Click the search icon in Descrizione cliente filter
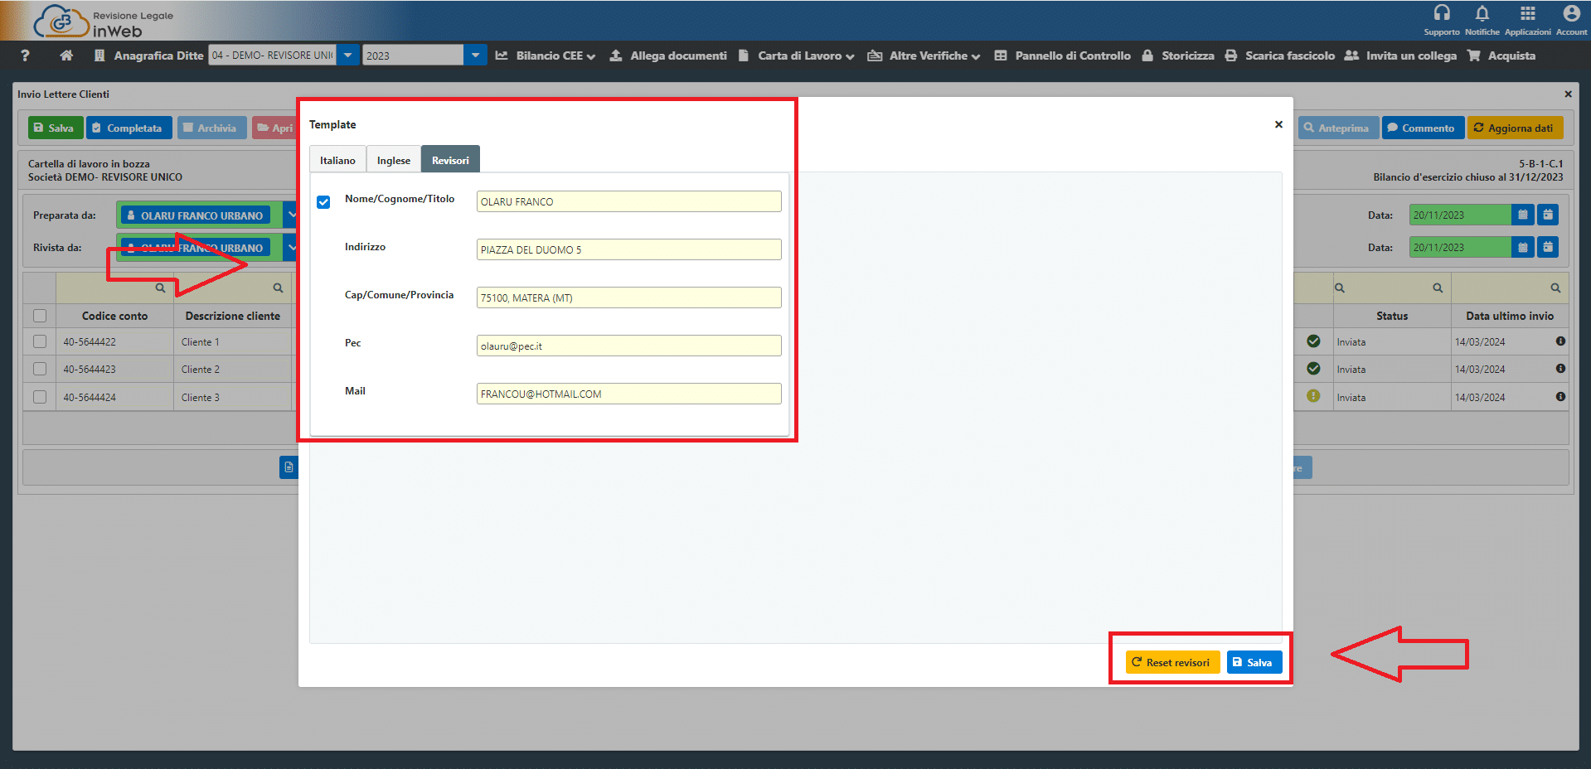 279,288
